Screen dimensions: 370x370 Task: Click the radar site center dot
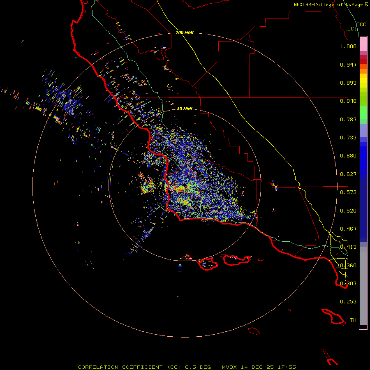pos(185,186)
